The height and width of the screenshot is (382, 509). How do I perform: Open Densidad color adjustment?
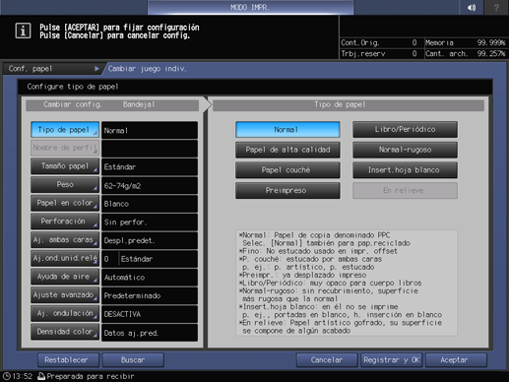coord(65,332)
